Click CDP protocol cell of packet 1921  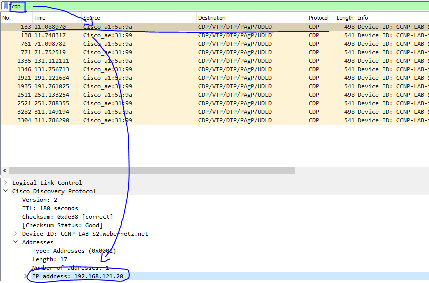[x=314, y=78]
